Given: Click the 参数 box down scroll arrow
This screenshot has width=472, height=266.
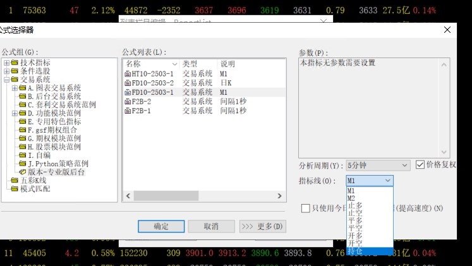Looking at the screenshot, I should [x=444, y=152].
